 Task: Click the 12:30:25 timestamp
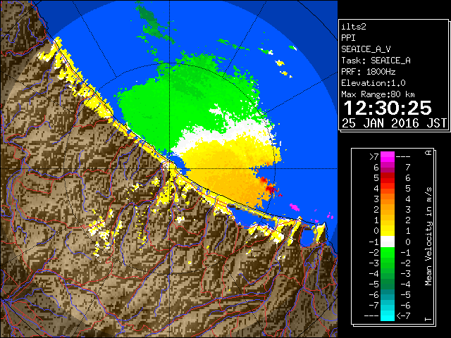388,108
